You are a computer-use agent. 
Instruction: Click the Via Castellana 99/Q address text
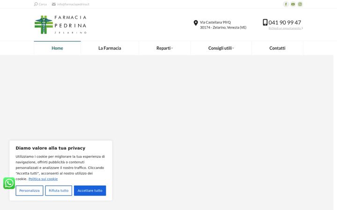[215, 22]
